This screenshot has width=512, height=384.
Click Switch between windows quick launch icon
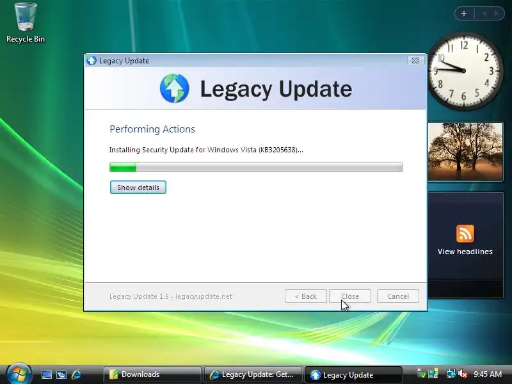61,374
